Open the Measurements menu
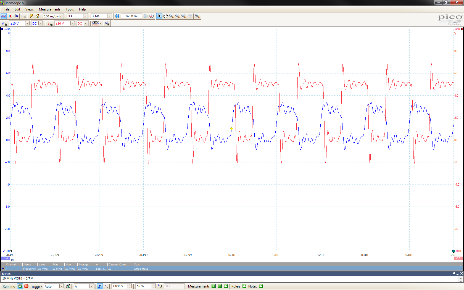The width and height of the screenshot is (464, 290). pyautogui.click(x=49, y=9)
